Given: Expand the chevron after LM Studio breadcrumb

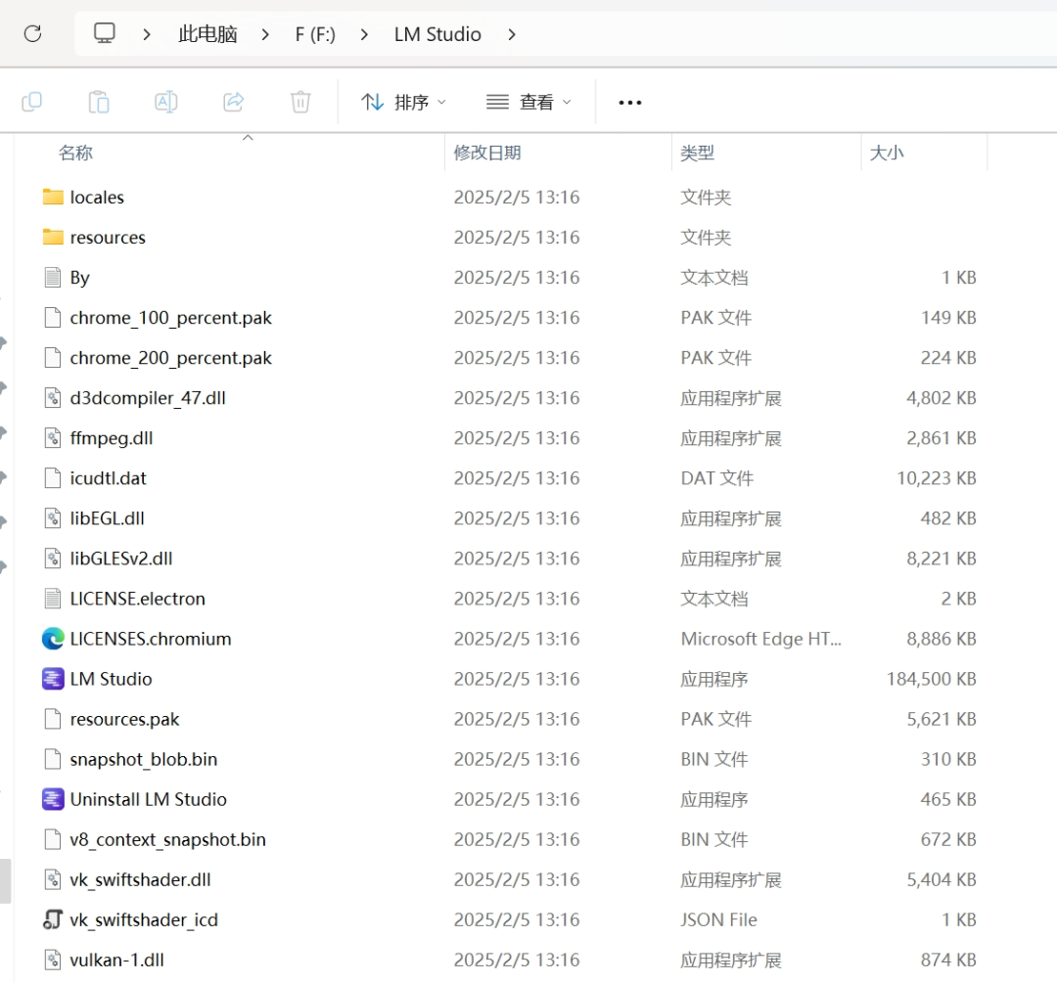Looking at the screenshot, I should (512, 34).
